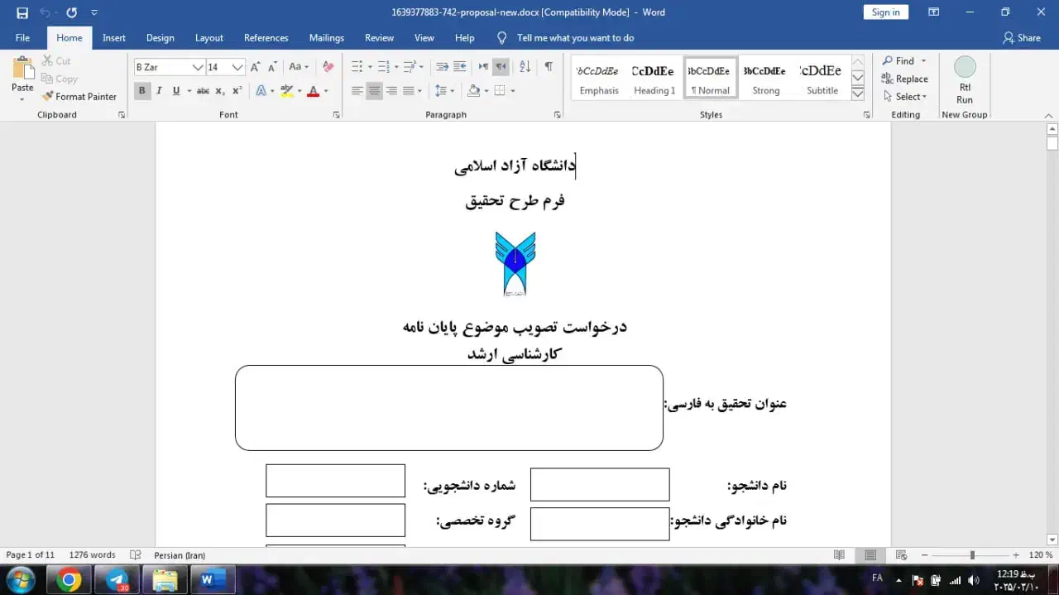Click the Sort A-Z icon
The height and width of the screenshot is (595, 1059).
(x=525, y=67)
